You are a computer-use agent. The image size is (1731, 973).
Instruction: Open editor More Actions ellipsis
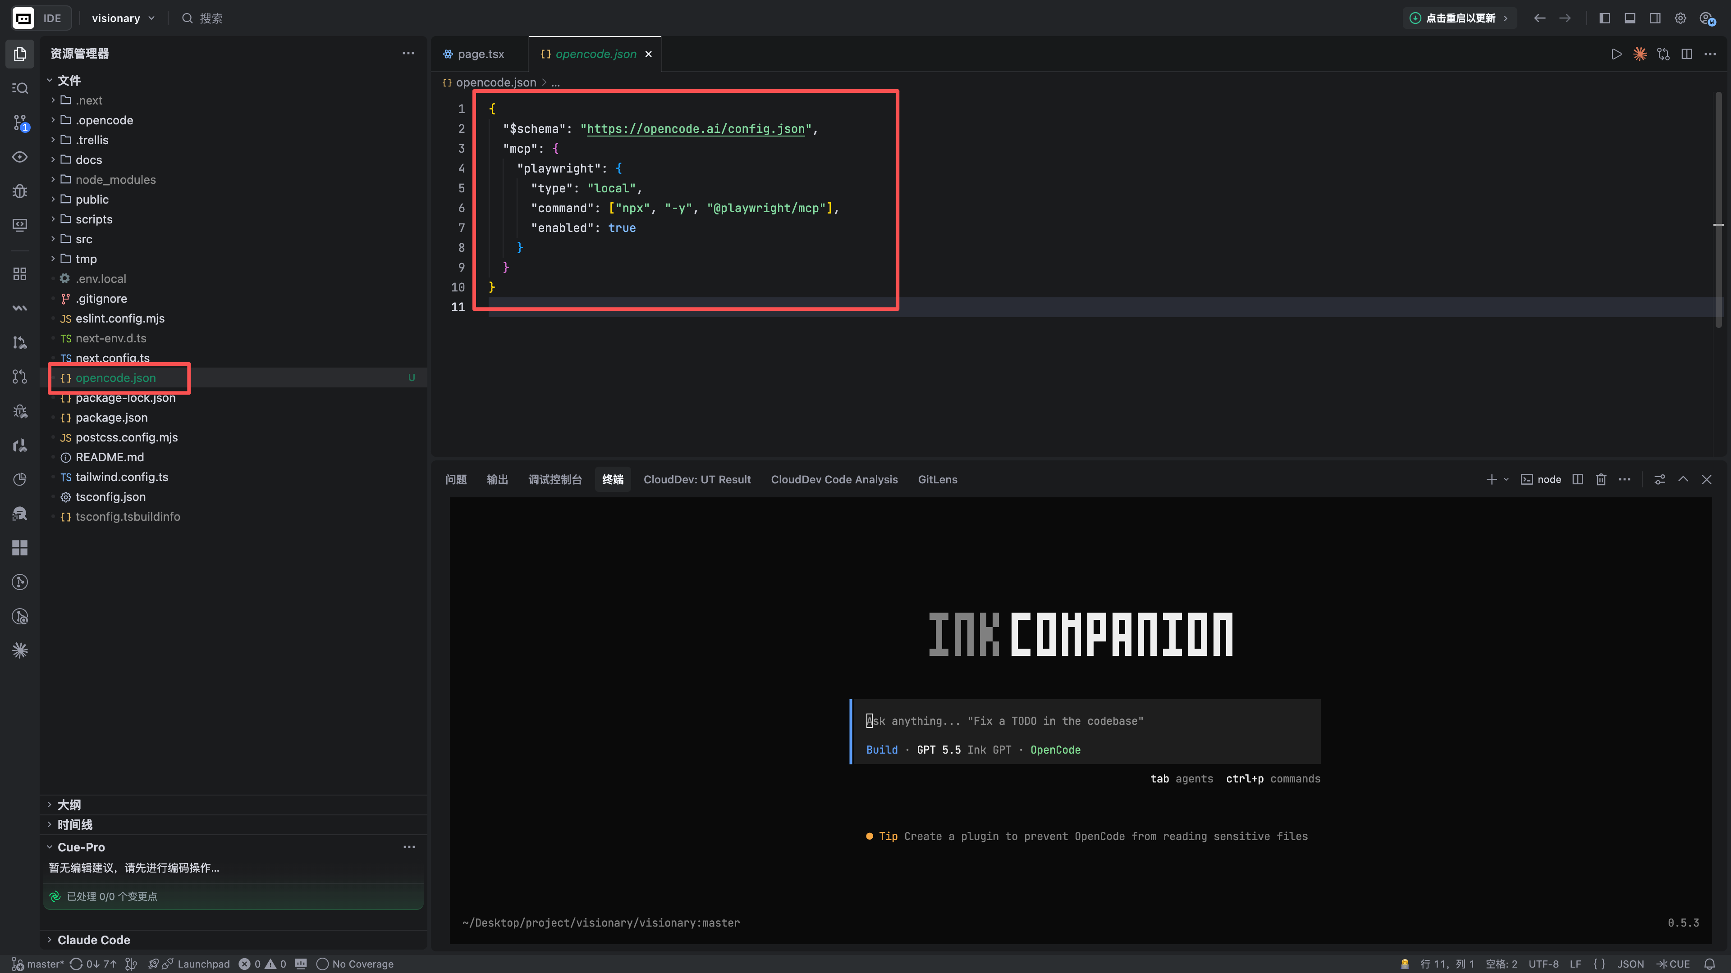(x=1710, y=54)
